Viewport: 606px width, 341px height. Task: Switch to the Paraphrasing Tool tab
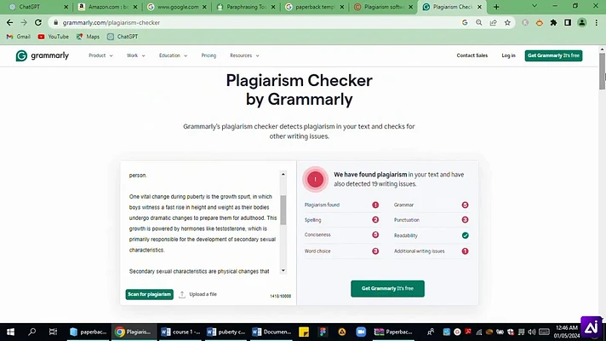point(246,7)
